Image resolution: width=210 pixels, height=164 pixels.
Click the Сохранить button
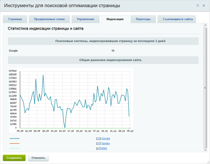pyautogui.click(x=14, y=158)
